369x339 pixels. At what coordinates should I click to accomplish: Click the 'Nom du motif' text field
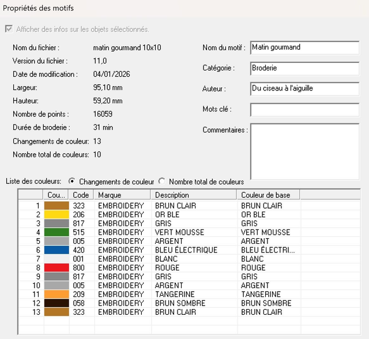(304, 48)
